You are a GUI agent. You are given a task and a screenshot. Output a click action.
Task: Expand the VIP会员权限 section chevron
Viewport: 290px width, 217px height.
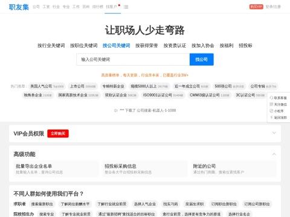pyautogui.click(x=274, y=133)
